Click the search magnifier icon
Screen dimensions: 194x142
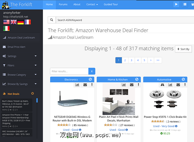(52, 20)
